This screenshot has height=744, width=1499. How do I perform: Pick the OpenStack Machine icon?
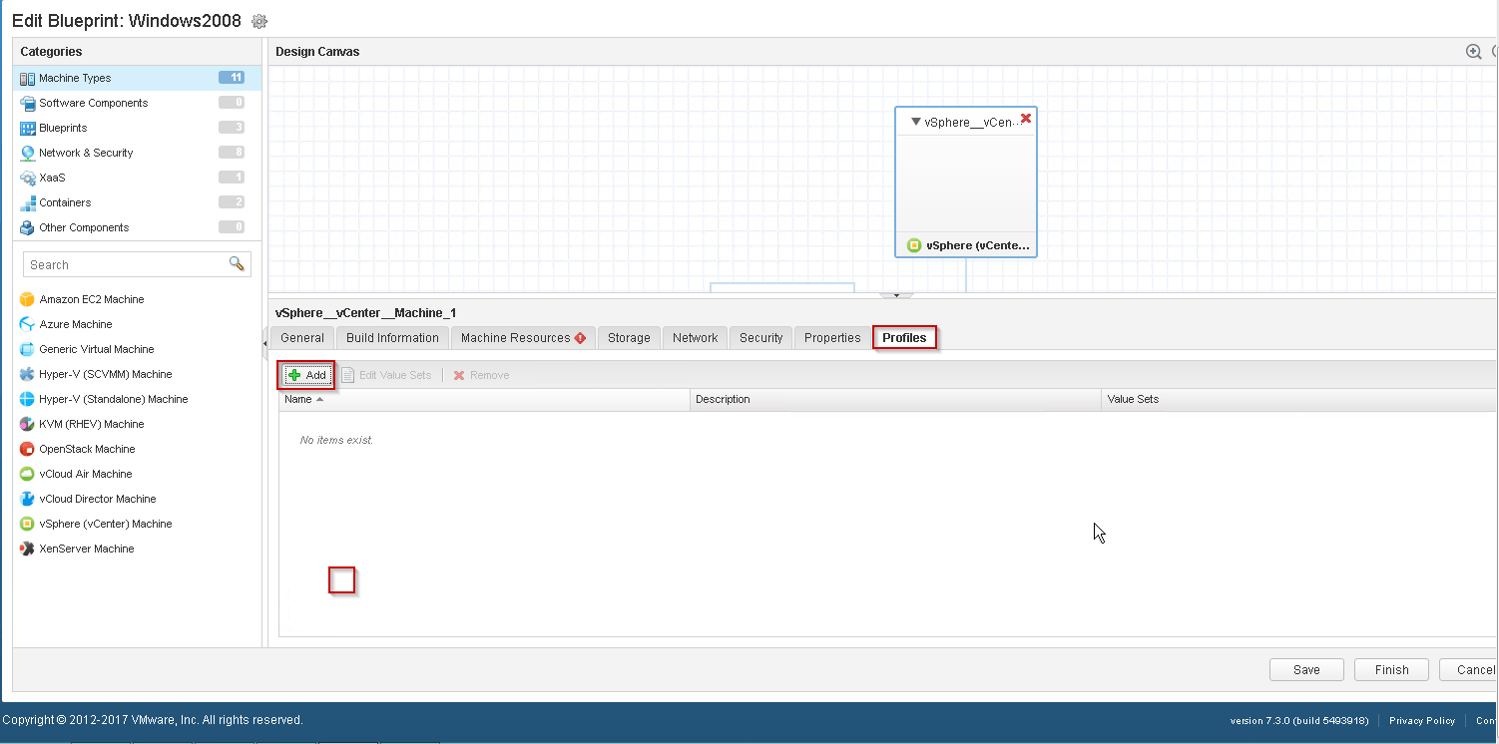[28, 449]
